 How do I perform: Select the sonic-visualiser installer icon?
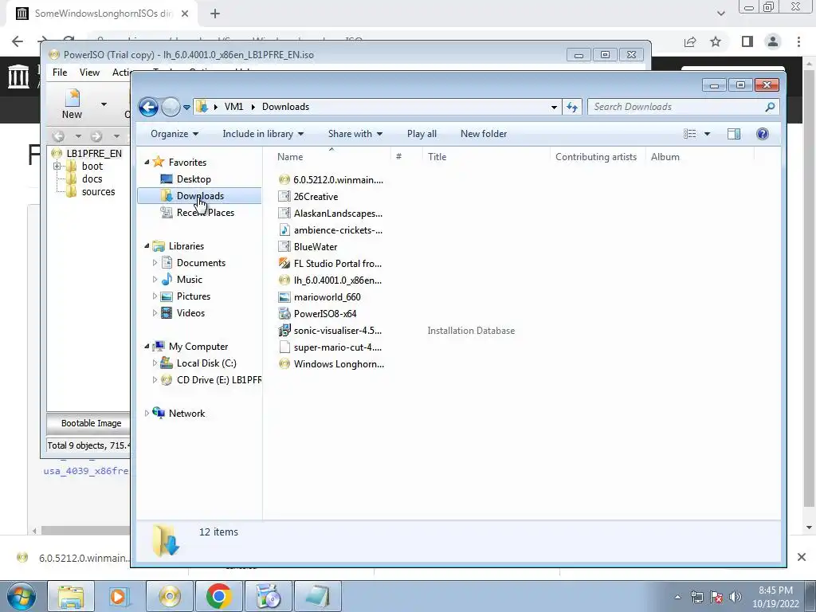click(x=284, y=330)
